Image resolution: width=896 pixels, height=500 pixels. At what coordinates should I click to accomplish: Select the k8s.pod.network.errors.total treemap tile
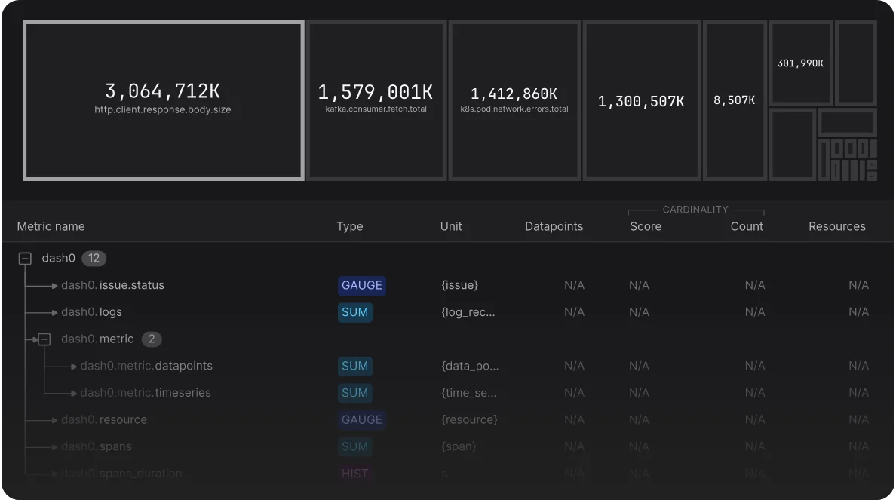514,100
